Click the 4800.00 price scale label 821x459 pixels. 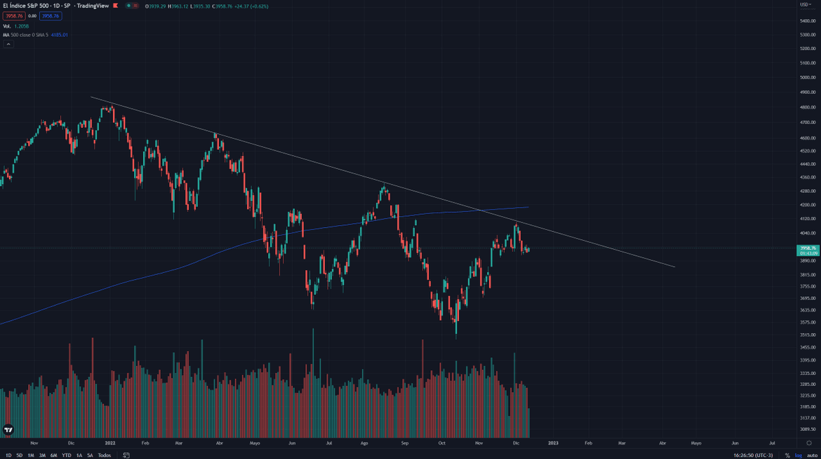coord(808,107)
